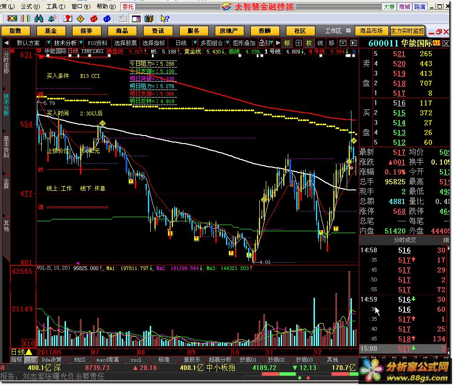Click the grey clipboard toolbar icon
Image resolution: width=453 pixels, height=385 pixels.
tap(123, 19)
